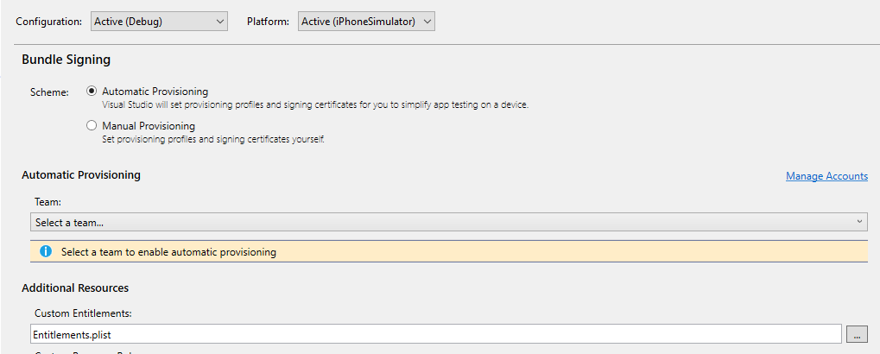This screenshot has height=354, width=880.
Task: Click the Team label above the dropdown
Action: 47,200
